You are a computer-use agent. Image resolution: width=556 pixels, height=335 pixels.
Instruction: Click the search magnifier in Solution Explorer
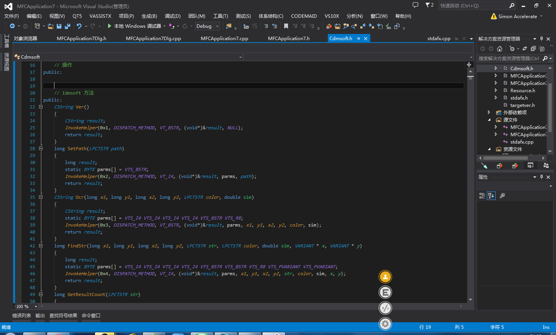545,58
